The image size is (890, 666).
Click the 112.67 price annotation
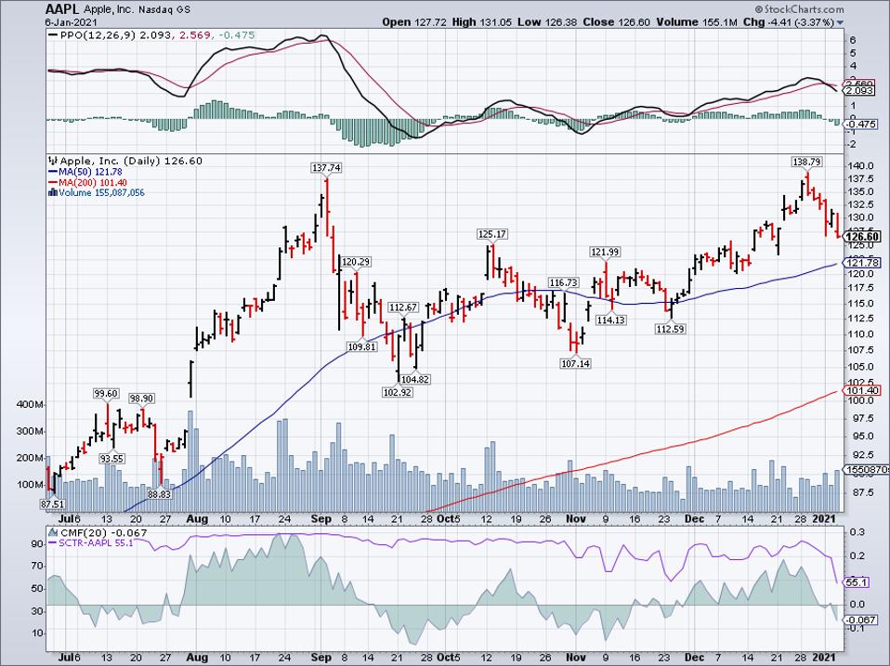pos(403,307)
